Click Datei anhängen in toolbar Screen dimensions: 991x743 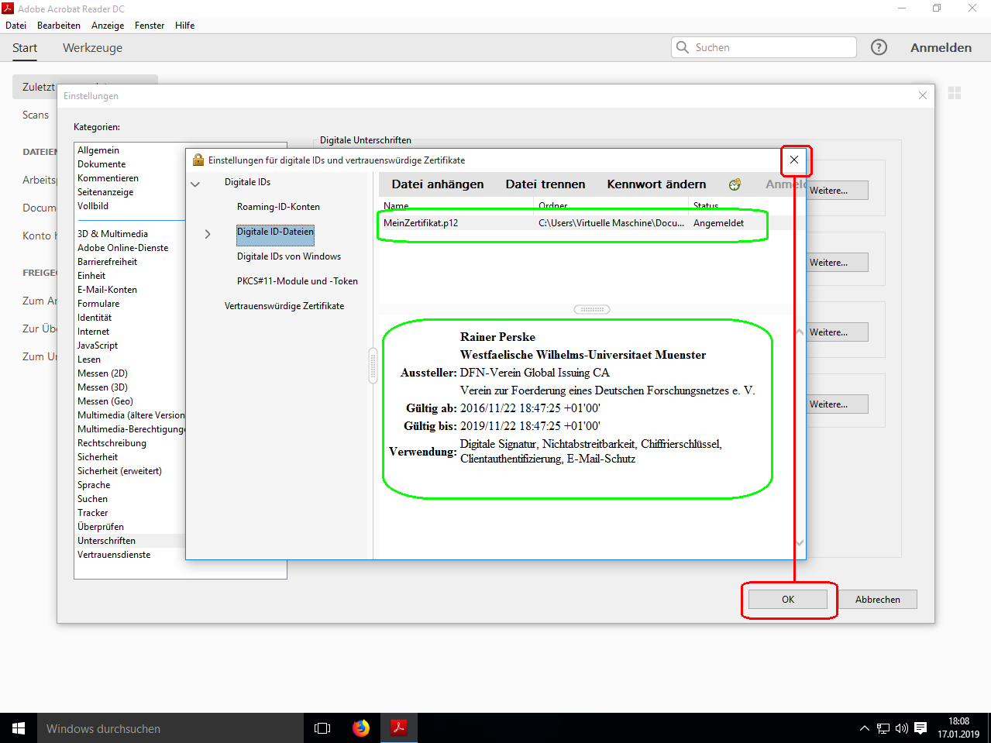pos(437,184)
